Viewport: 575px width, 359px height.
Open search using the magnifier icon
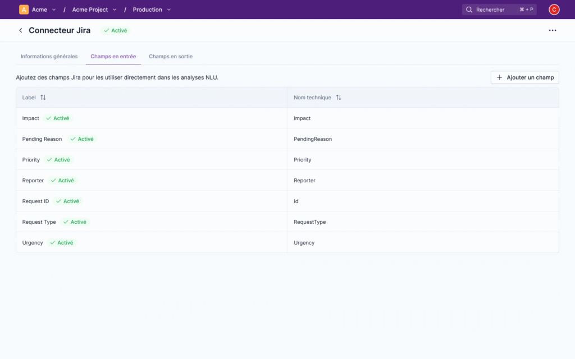[x=468, y=9]
